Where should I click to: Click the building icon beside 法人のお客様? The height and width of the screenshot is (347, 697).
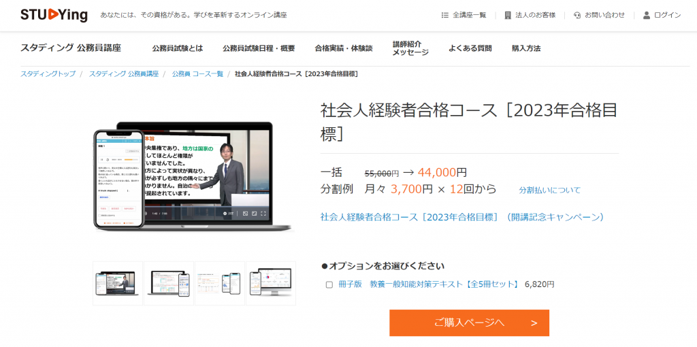[508, 15]
